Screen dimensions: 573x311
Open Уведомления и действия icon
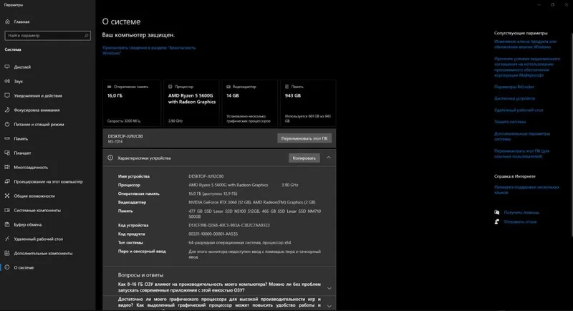pos(7,95)
